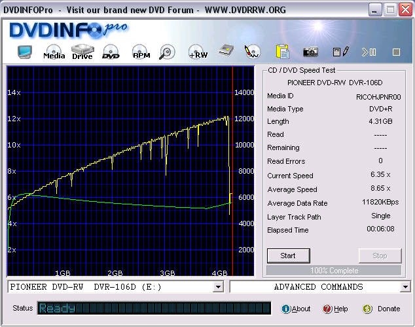Image resolution: width=415 pixels, height=327 pixels.
Task: Click the Read Errors value 0
Action: pos(380,161)
